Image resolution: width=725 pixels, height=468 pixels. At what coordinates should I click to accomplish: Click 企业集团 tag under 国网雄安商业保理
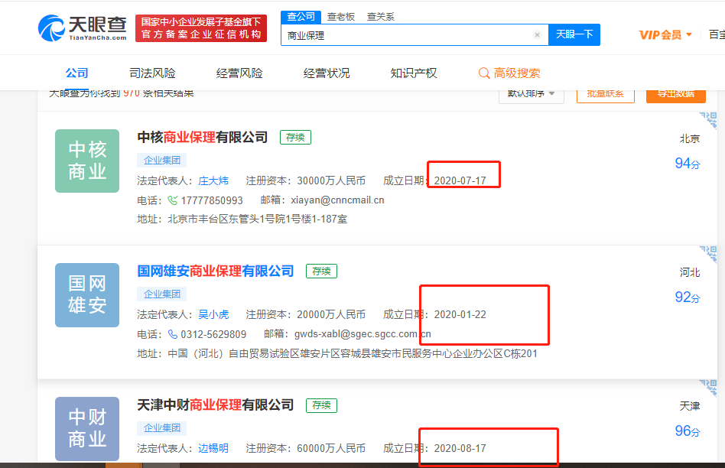tap(162, 294)
